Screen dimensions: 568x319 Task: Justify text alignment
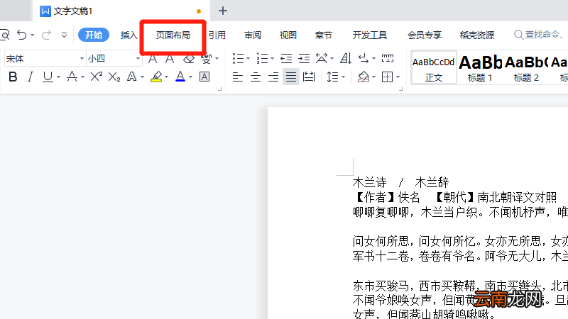pos(291,77)
